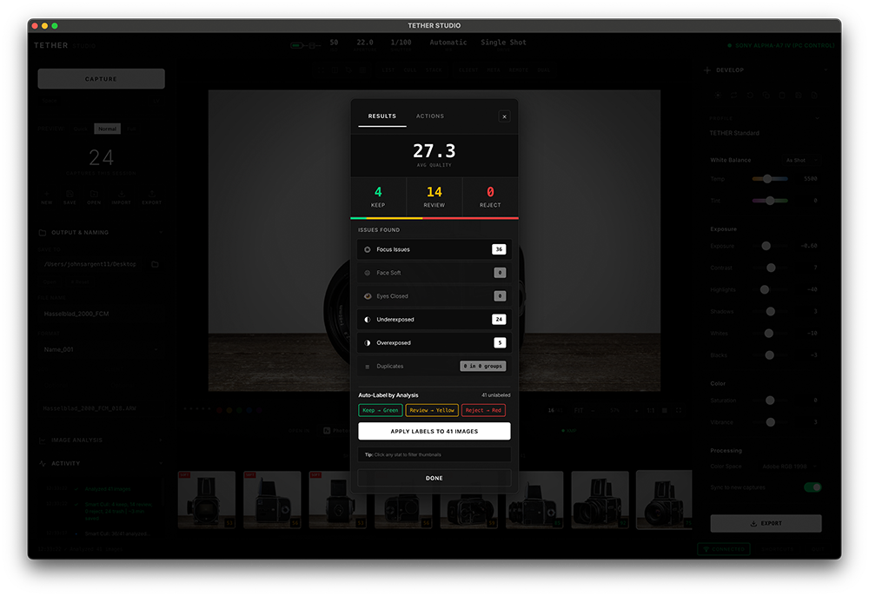869x596 pixels.
Task: Click the Focus Issues icon
Action: click(368, 249)
